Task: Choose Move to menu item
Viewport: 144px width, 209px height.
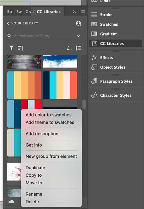Action: 34,183
